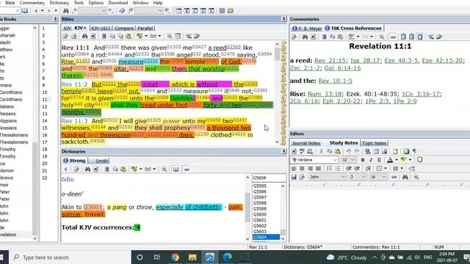The width and height of the screenshot is (470, 264).
Task: Switch to the KJV-1611 Bible tab
Action: pos(101,28)
